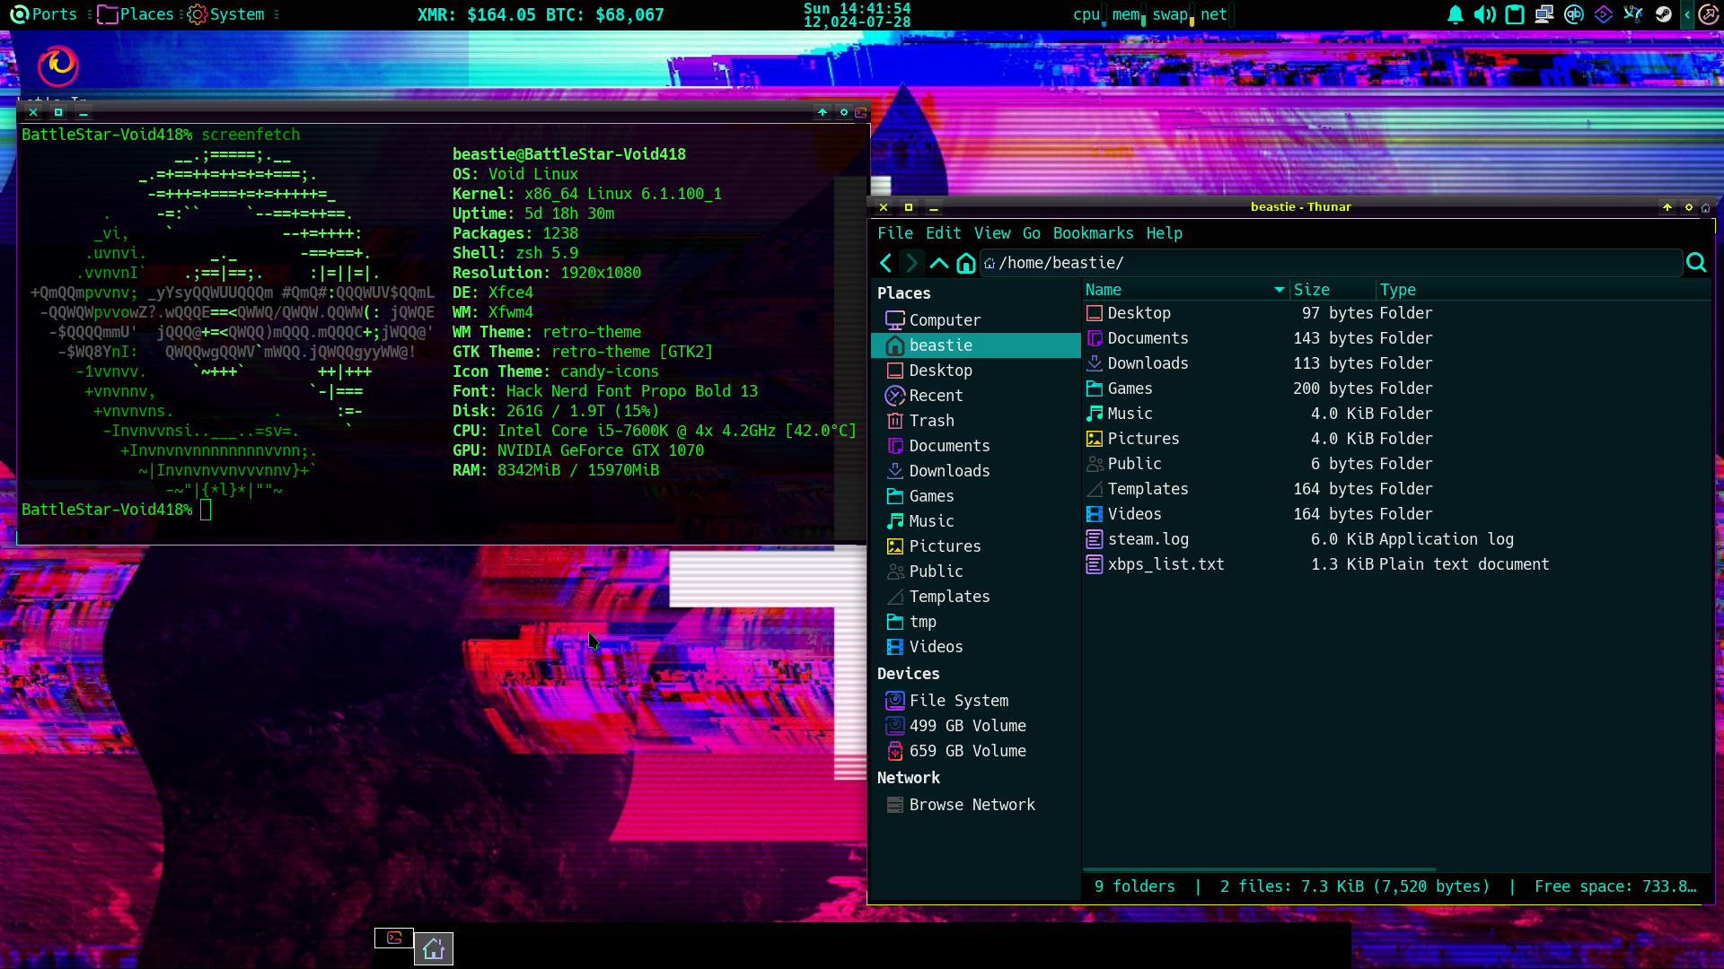Open Templates in the Places sidebar
Viewport: 1724px width, 969px height.
pyautogui.click(x=976, y=597)
